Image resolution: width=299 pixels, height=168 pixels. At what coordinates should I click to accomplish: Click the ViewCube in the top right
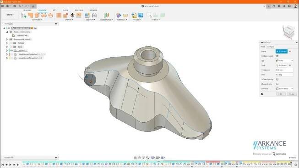click(289, 32)
